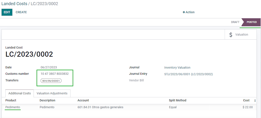This screenshot has height=118, width=261.
Task: Click the customs number 10 47 3807 8003832
Action: tap(55, 74)
